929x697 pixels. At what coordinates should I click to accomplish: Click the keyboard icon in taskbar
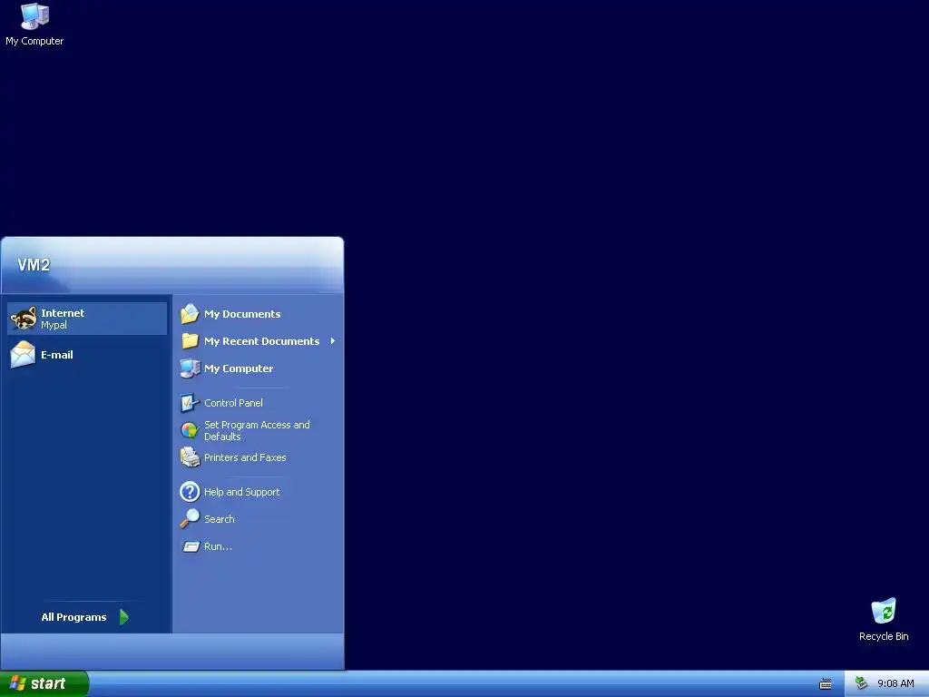[x=826, y=684]
